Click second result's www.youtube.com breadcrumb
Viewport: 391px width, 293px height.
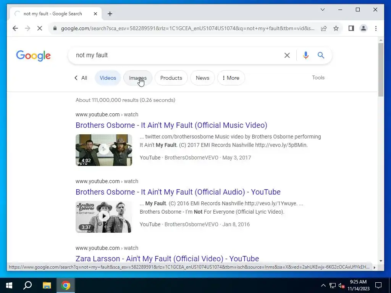point(97,181)
